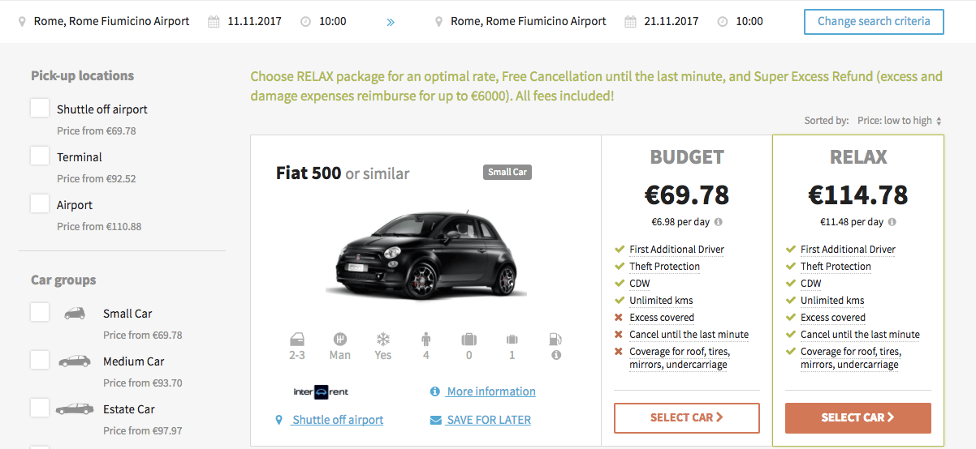Open the pick-up date 11.11.2017 picker
Image resolution: width=976 pixels, height=449 pixels.
[x=254, y=22]
